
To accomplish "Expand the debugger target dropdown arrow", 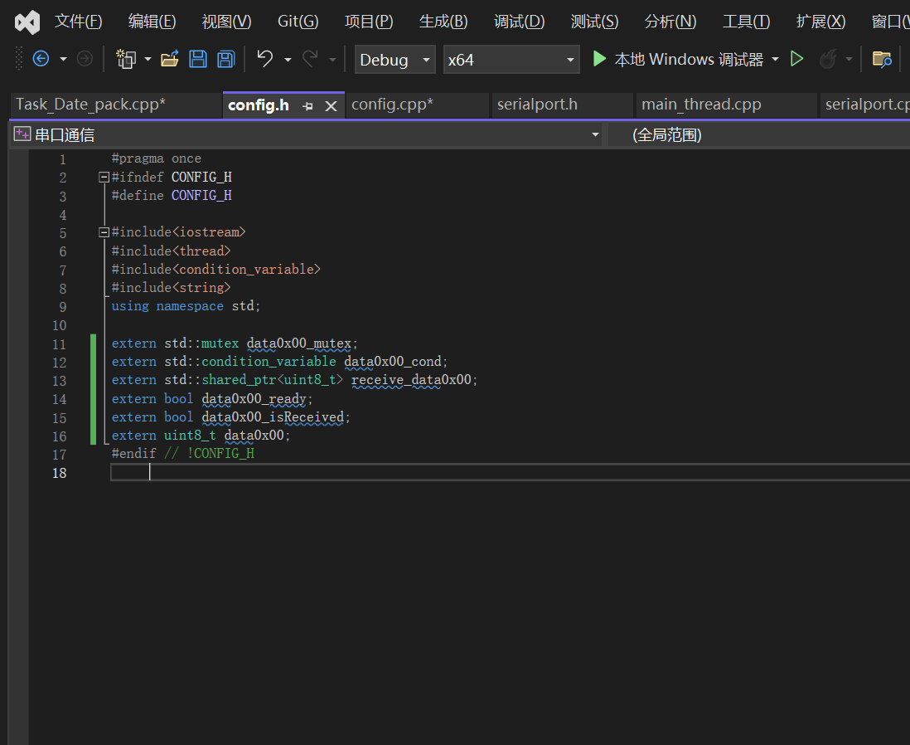I will 776,59.
